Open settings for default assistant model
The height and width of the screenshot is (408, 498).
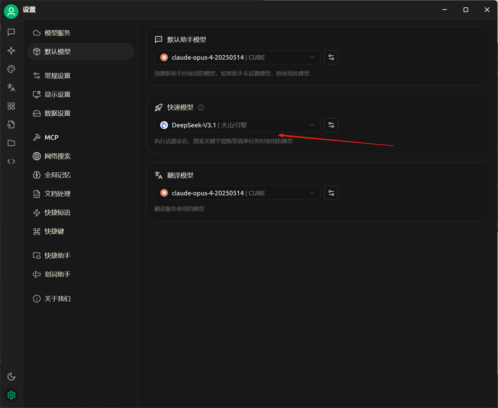click(x=331, y=57)
